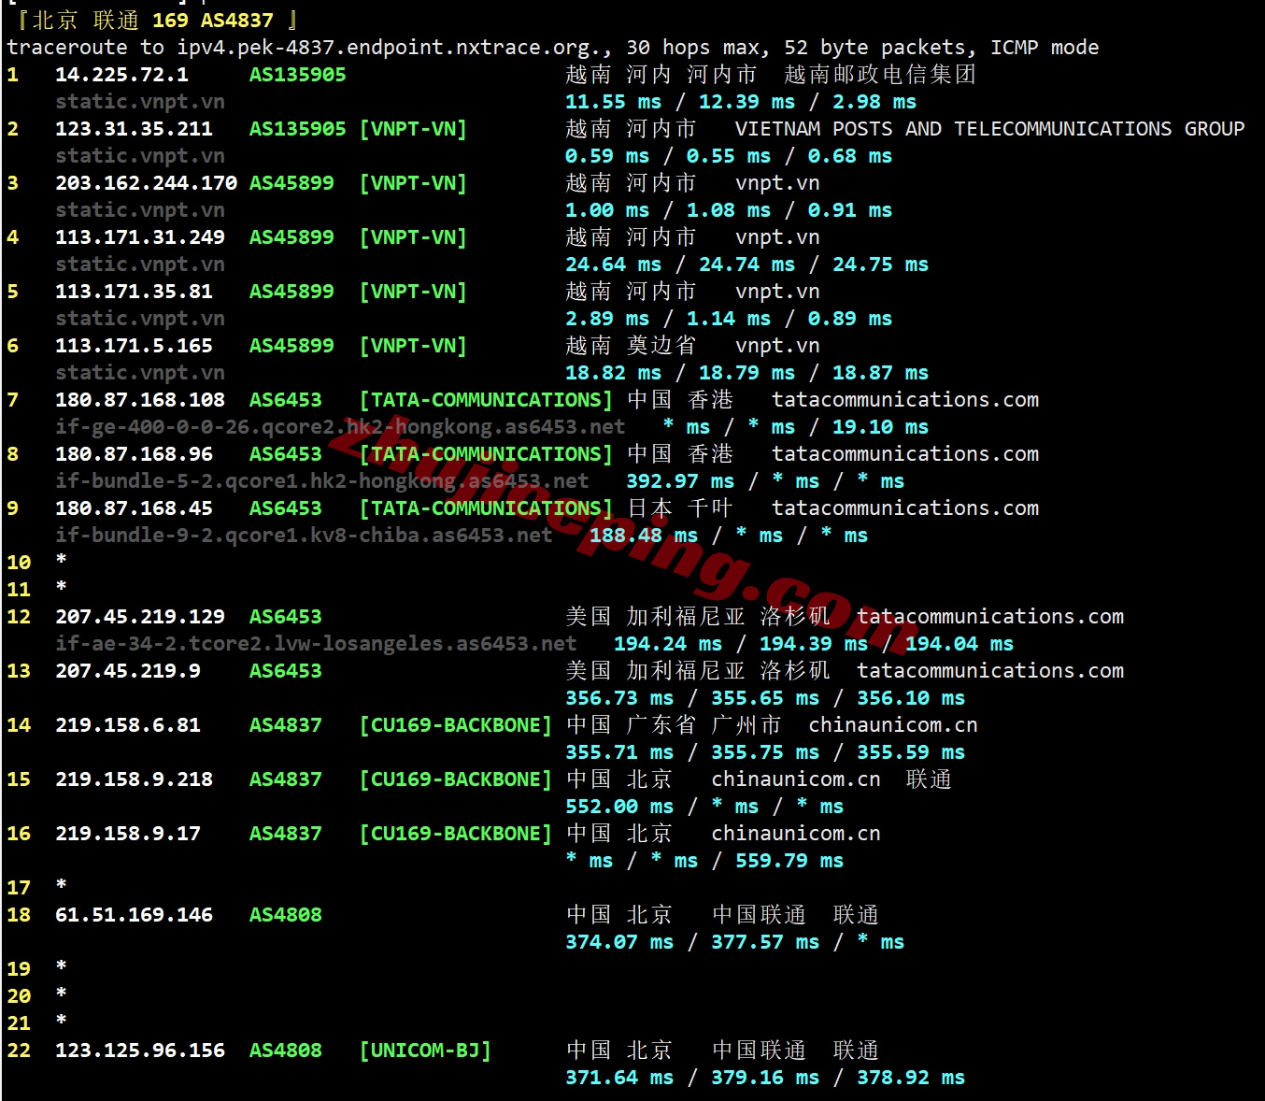Select hop number 21
The width and height of the screenshot is (1265, 1101).
[19, 1023]
